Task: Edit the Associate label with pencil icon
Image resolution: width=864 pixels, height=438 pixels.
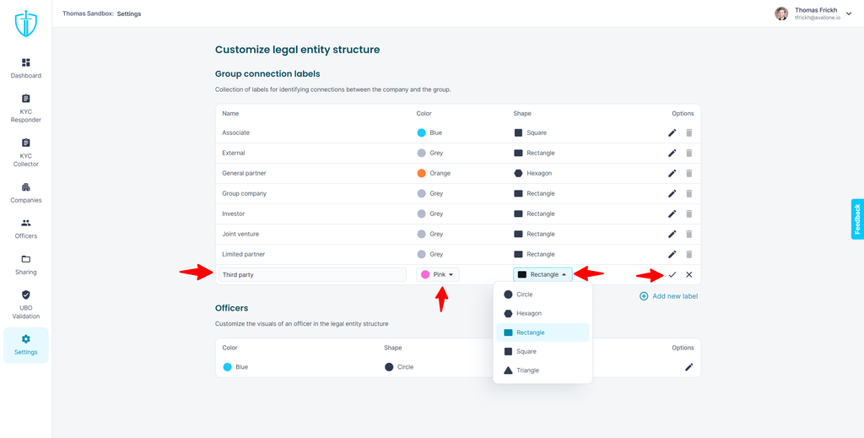Action: click(x=672, y=132)
